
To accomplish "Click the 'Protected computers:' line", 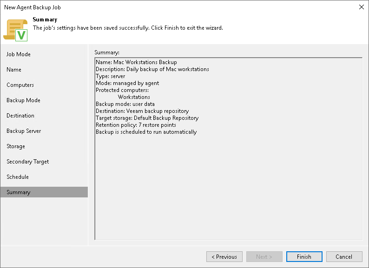I will click(x=122, y=90).
